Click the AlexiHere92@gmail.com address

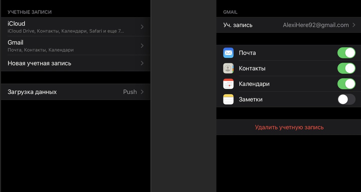[x=316, y=25]
